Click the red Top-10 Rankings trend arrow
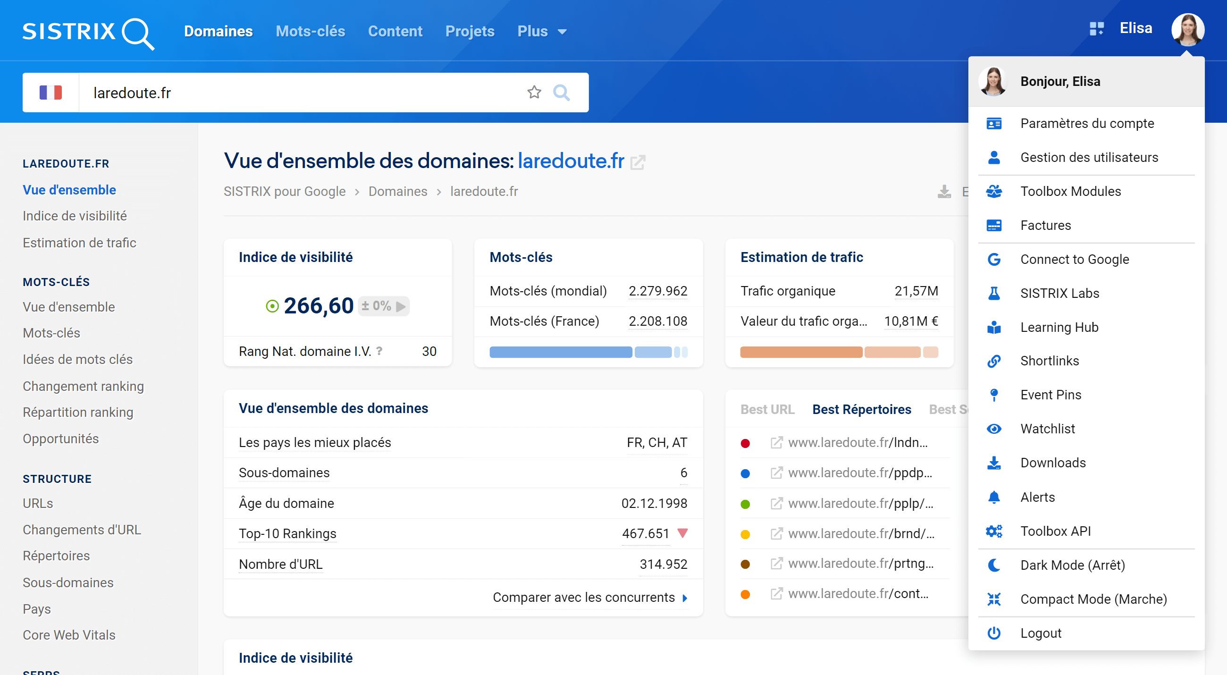Image resolution: width=1227 pixels, height=675 pixels. 682,533
